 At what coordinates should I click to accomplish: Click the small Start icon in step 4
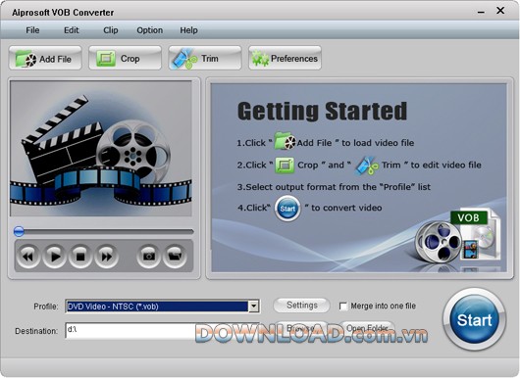287,209
